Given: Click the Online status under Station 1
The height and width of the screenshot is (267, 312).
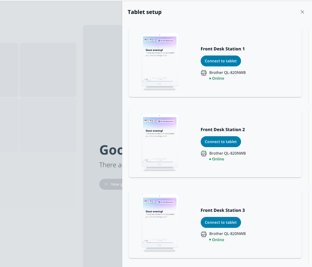Looking at the screenshot, I should pos(218,78).
